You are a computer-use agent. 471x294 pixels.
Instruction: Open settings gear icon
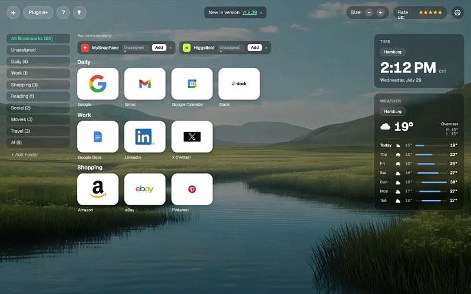tap(457, 12)
